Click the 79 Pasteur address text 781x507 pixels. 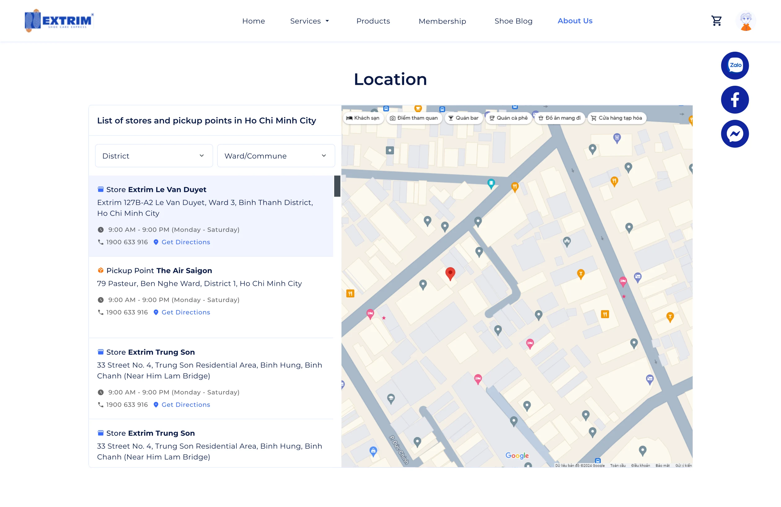(x=200, y=283)
